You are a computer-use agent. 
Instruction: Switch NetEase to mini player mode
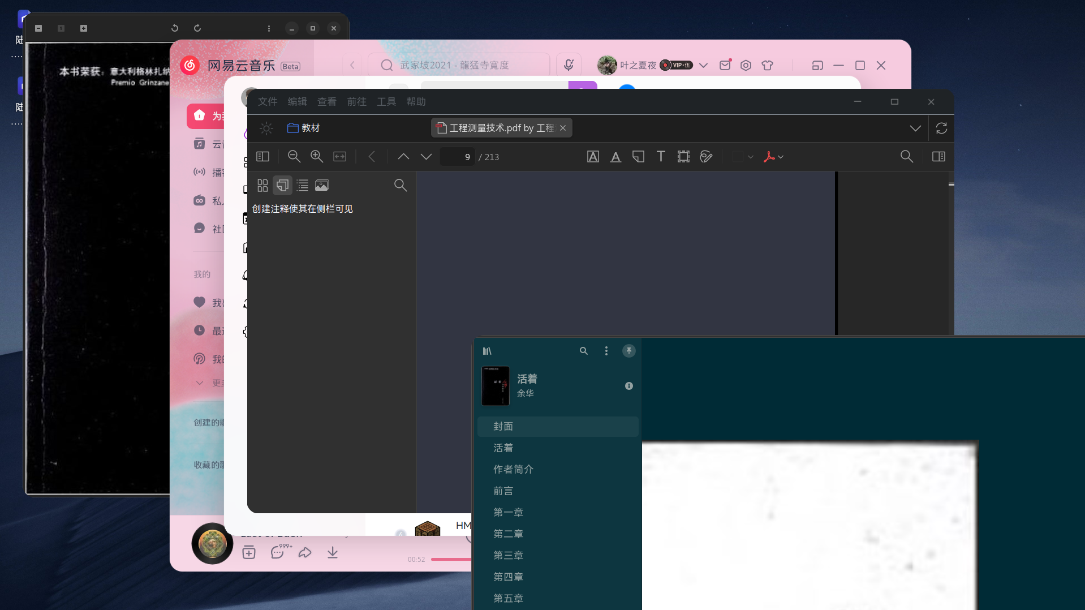click(817, 66)
